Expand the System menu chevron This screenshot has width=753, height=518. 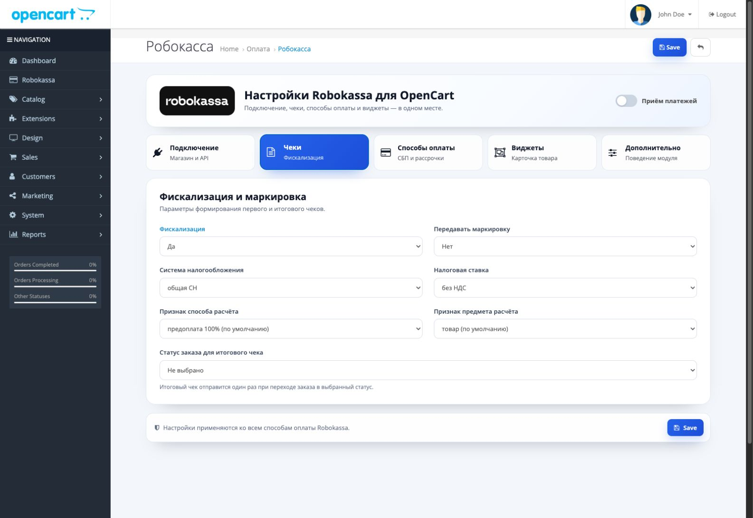tap(101, 215)
